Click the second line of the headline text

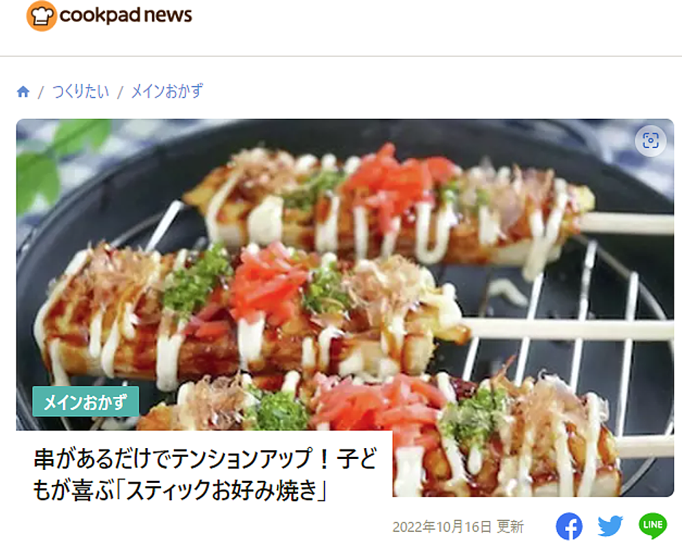[180, 490]
